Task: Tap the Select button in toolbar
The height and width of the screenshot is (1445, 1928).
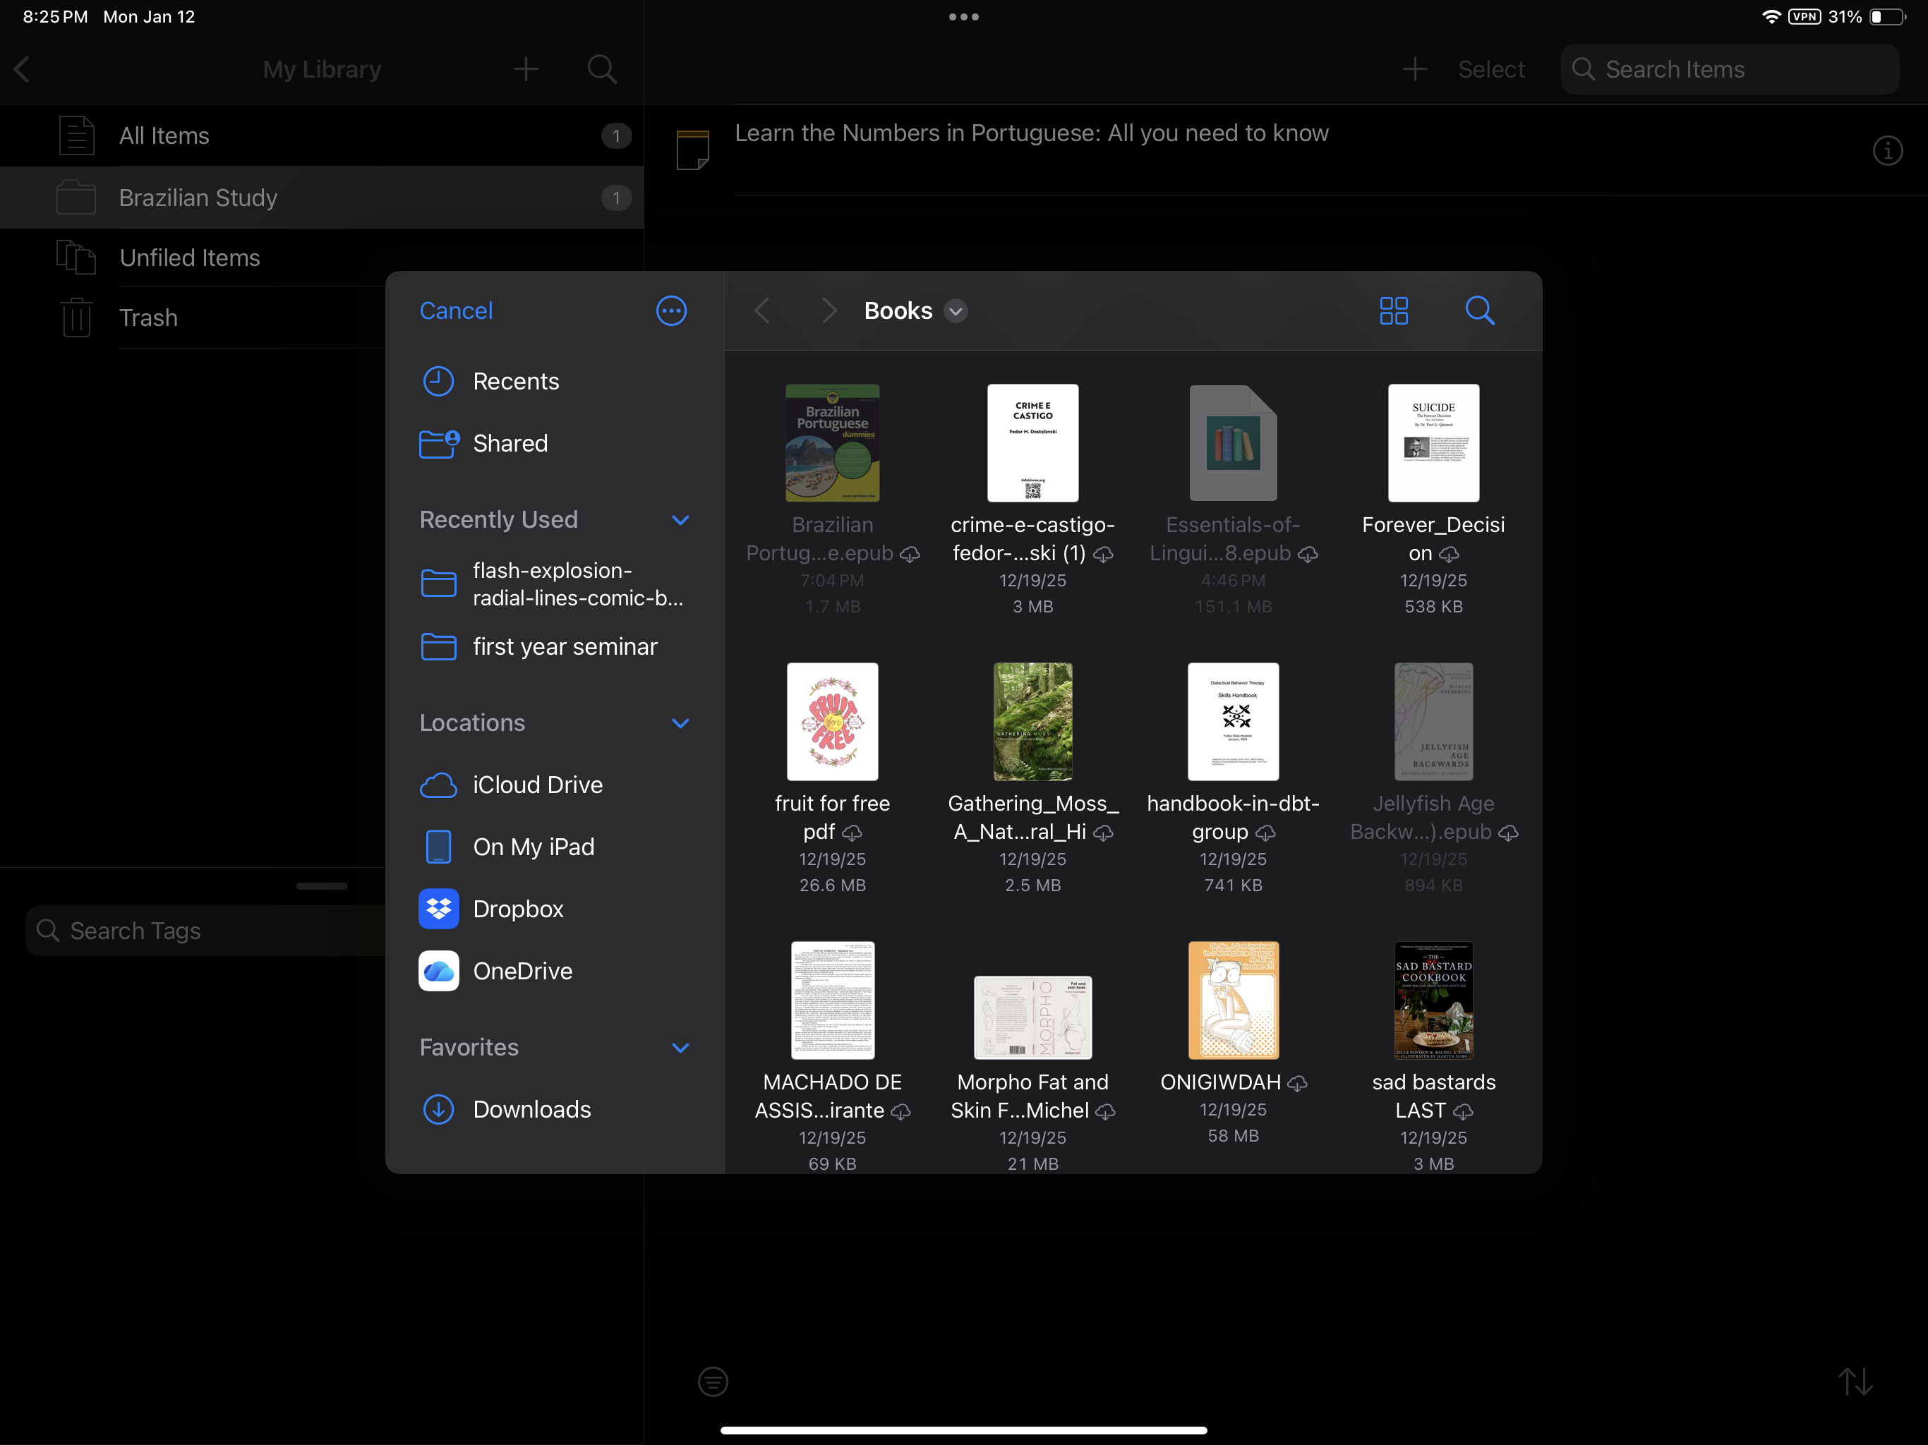Action: pyautogui.click(x=1490, y=70)
